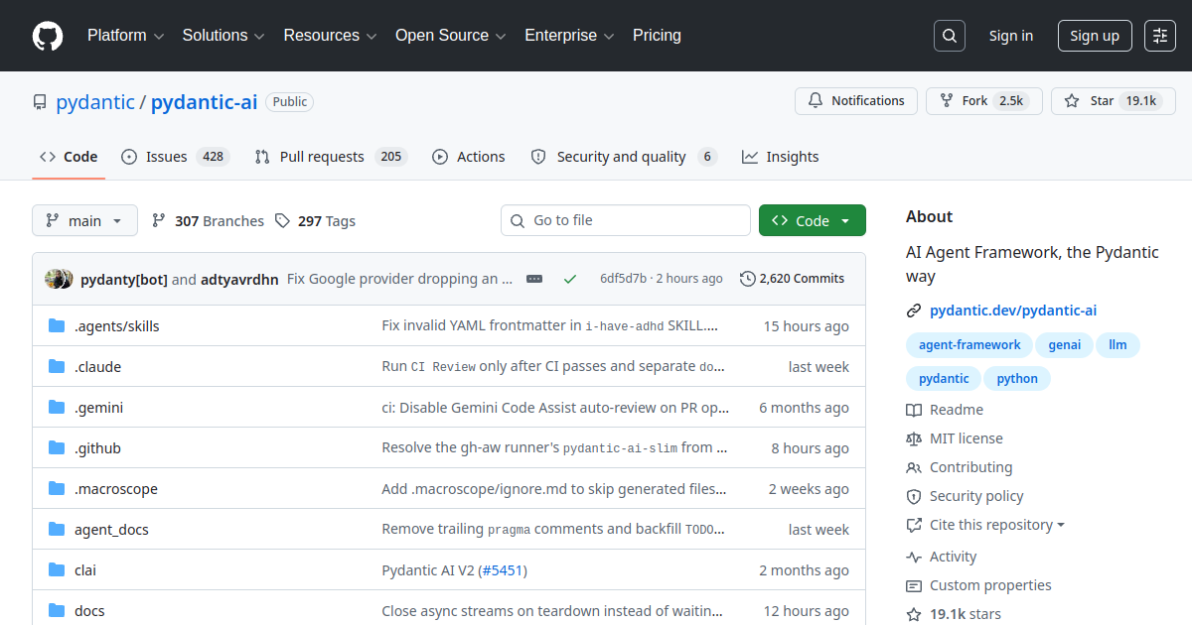The height and width of the screenshot is (625, 1192).
Task: Select the python topic tag
Action: [x=1017, y=379]
